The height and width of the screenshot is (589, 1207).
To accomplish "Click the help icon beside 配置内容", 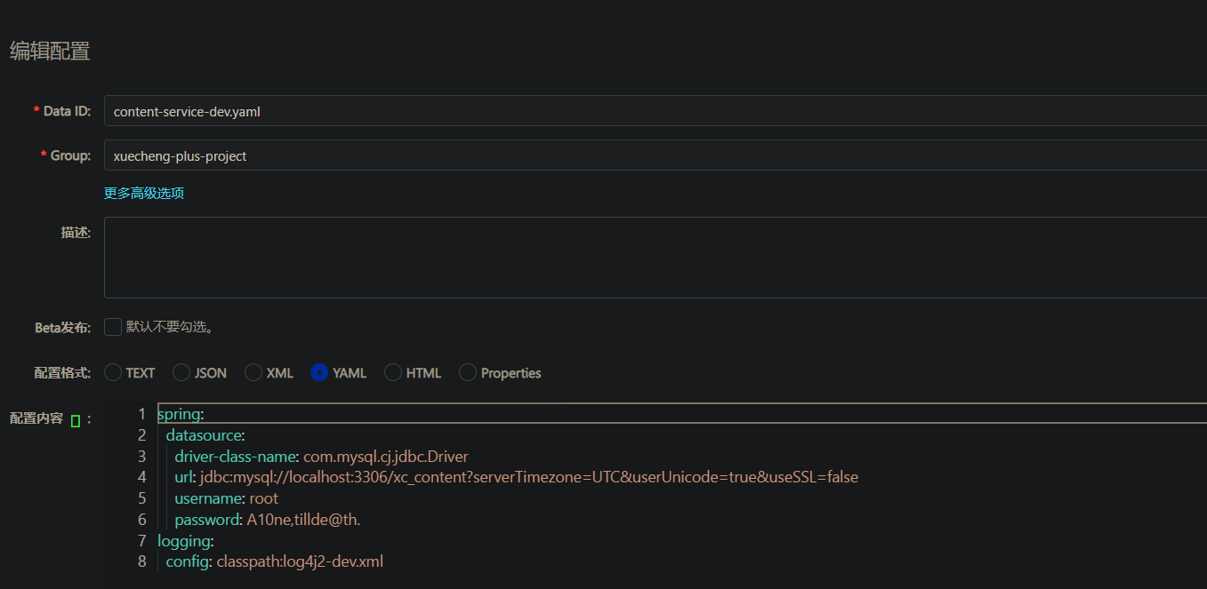I will [76, 420].
